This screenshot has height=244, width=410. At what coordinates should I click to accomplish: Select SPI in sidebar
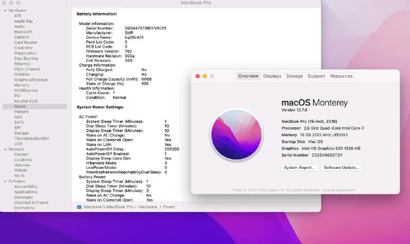pyautogui.click(x=17, y=128)
